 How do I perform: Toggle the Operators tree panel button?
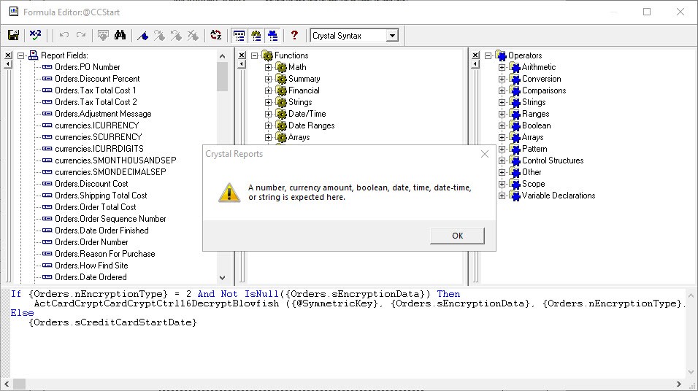[x=272, y=35]
